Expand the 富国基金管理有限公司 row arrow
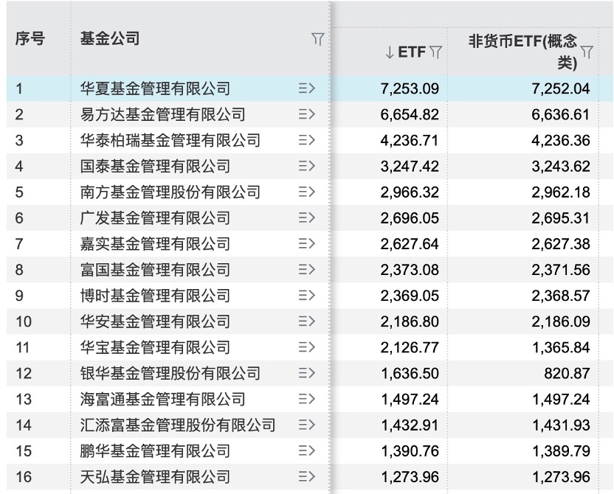This screenshot has height=494, width=614. [x=306, y=270]
